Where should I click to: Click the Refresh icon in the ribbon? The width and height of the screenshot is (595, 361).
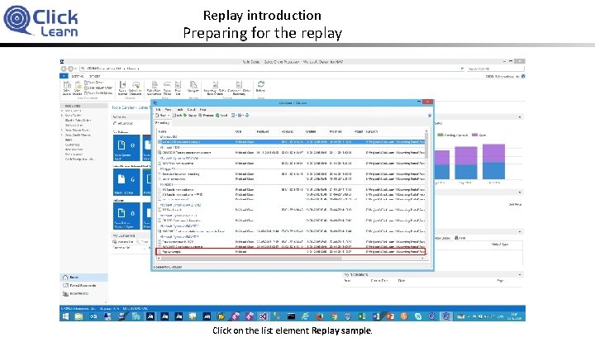click(260, 86)
